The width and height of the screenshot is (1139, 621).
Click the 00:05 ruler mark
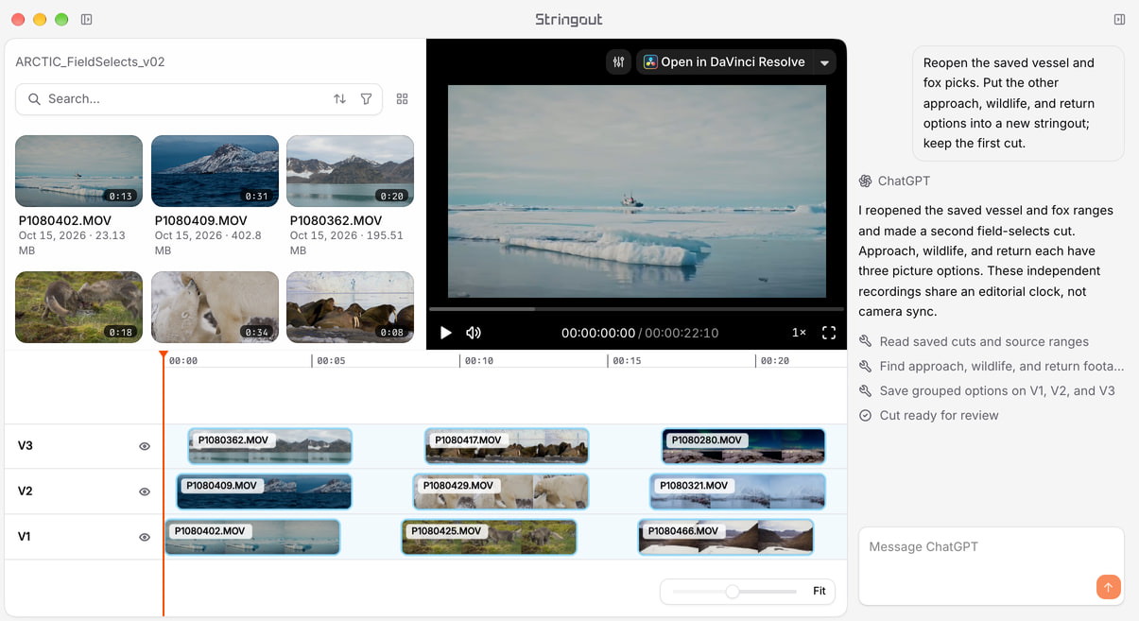coord(331,360)
